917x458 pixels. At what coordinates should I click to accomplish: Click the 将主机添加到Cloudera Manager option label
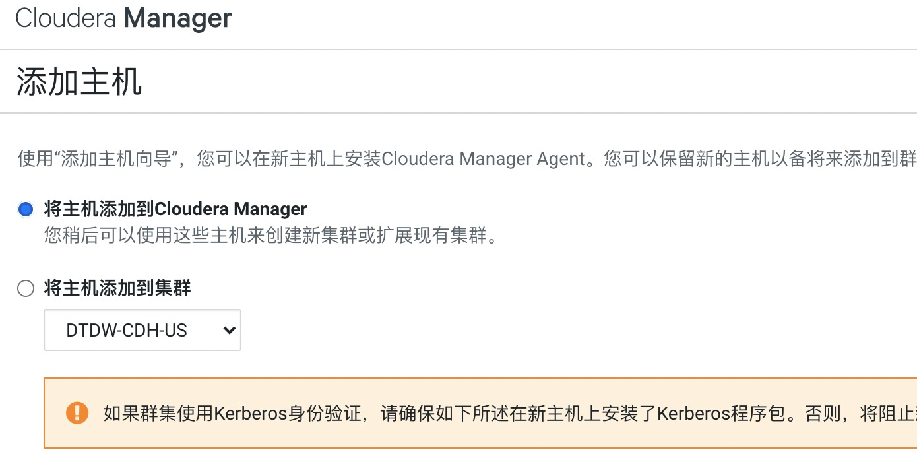click(175, 209)
